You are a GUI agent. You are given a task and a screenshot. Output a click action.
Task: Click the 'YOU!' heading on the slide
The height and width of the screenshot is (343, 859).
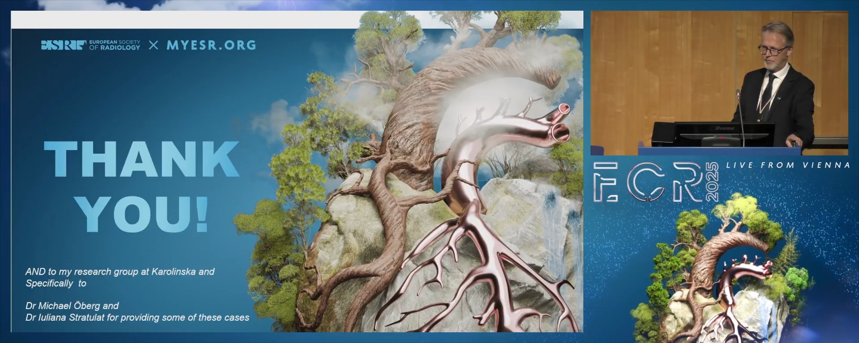141,214
